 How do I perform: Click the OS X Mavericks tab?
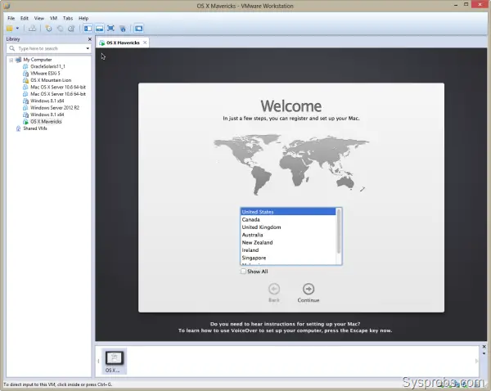[123, 43]
